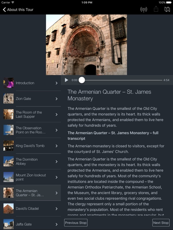173x230 pixels.
Task: Expand chevron next to Zion Gate
Action: click(57, 99)
